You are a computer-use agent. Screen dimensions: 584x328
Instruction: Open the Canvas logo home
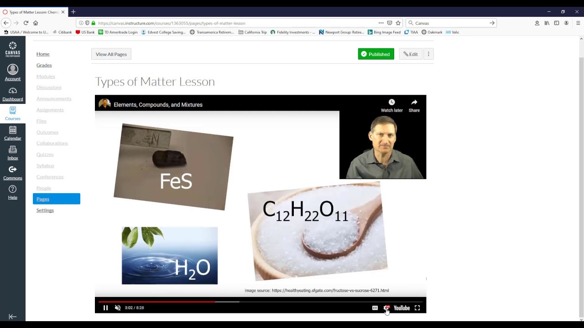coord(13,49)
